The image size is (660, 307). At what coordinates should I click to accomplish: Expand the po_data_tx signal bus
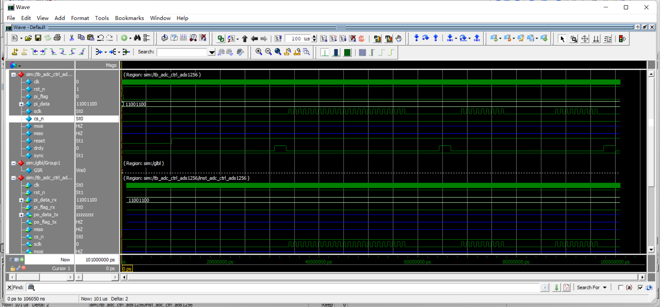(x=21, y=215)
